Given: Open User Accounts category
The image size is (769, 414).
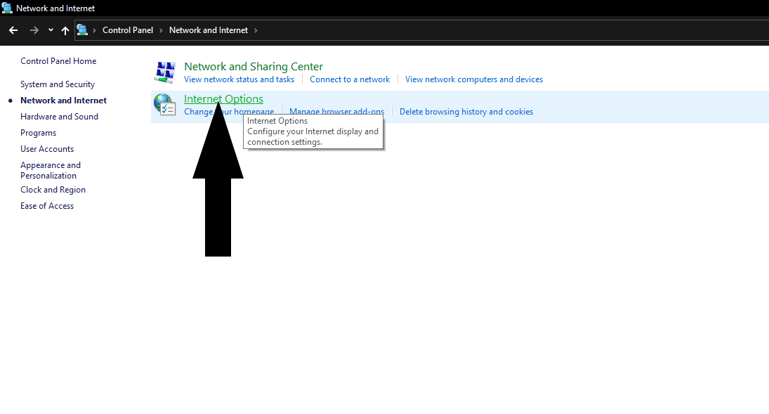Looking at the screenshot, I should click(47, 149).
